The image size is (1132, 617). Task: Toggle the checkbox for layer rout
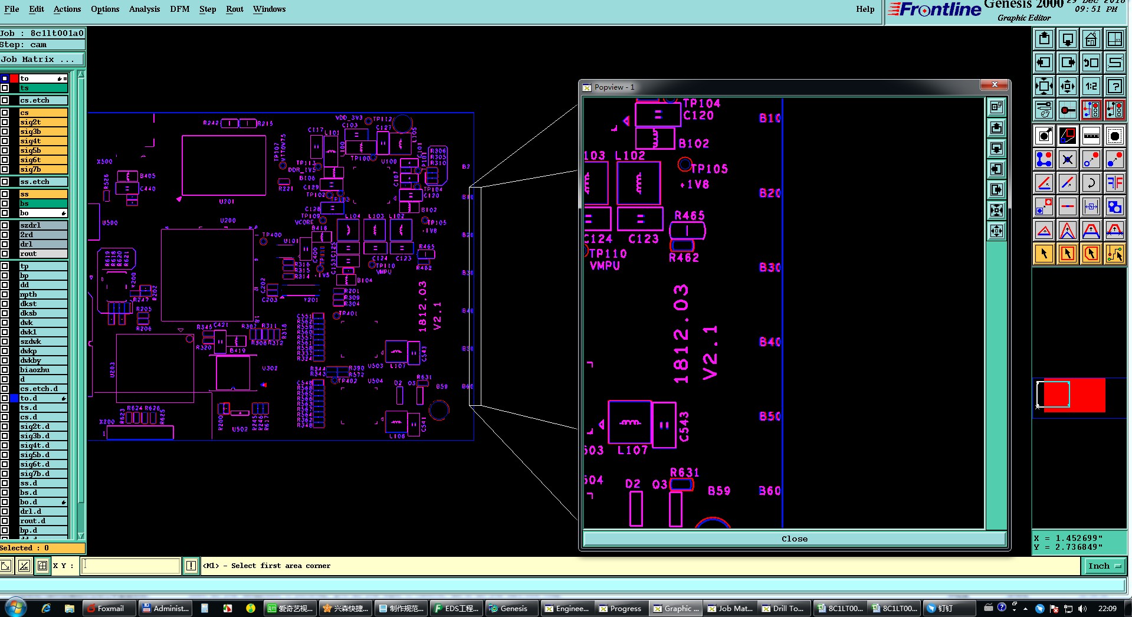5,254
